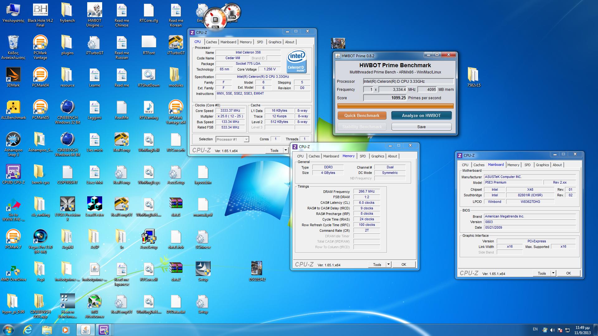
Task: Open the i7TurboGT icon with Turbo logo
Action: point(176,45)
